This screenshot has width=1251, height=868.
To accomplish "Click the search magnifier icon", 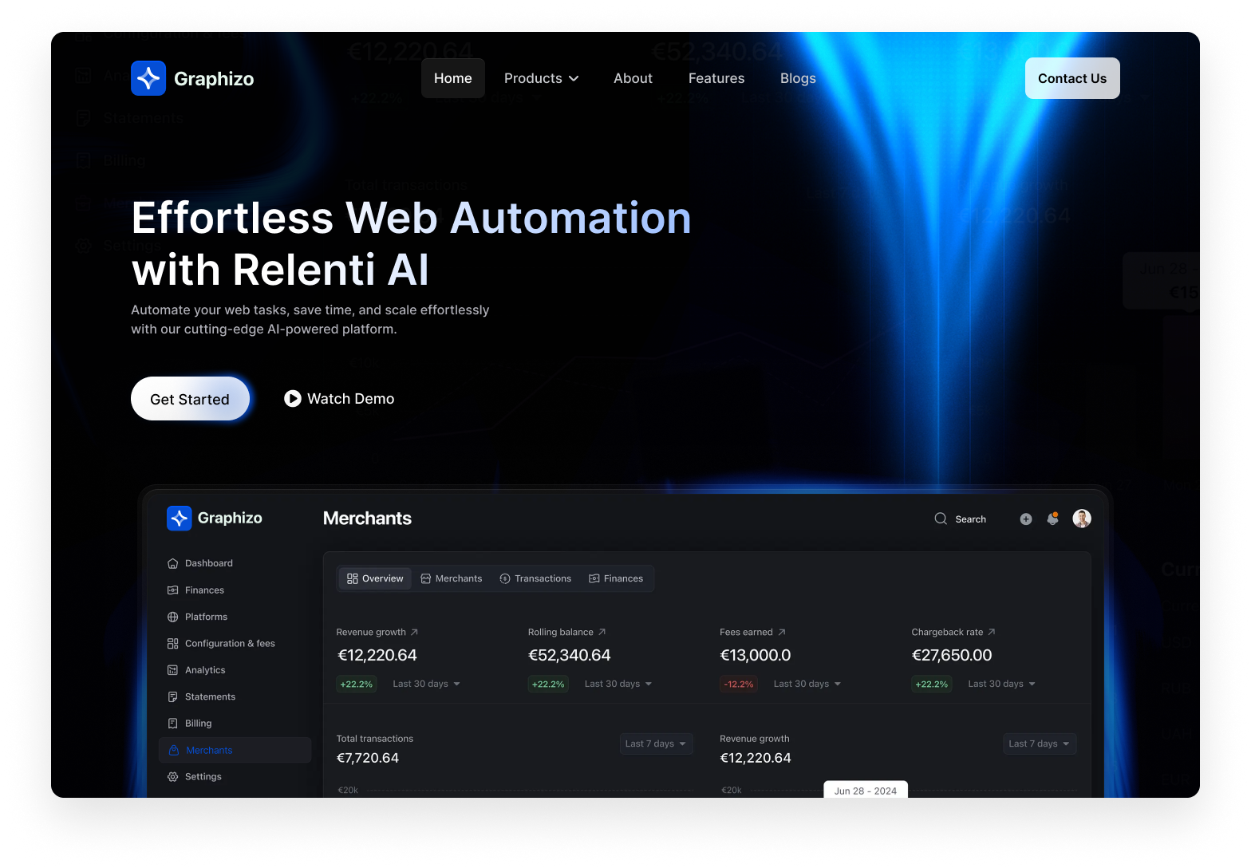I will point(941,519).
